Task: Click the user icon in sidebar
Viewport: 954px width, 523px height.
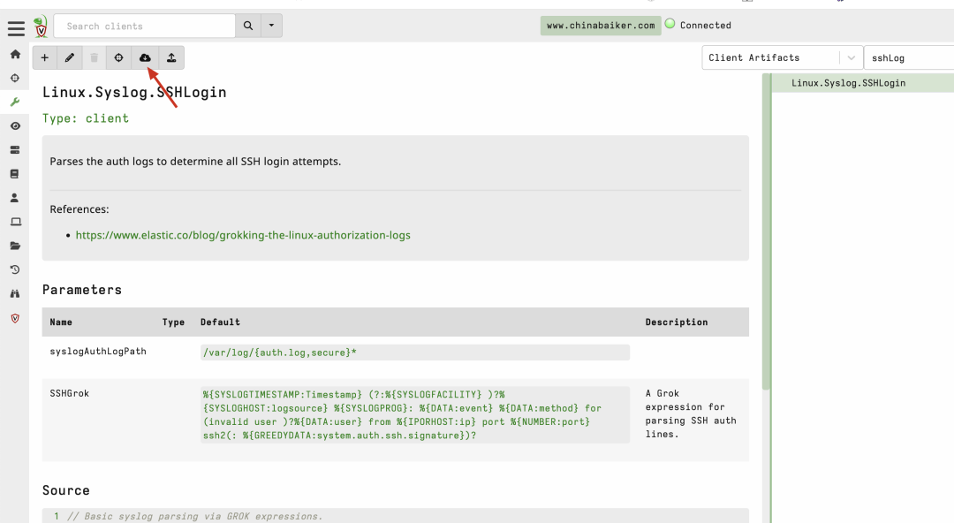Action: pos(15,198)
